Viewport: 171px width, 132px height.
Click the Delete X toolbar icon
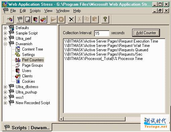(72, 19)
